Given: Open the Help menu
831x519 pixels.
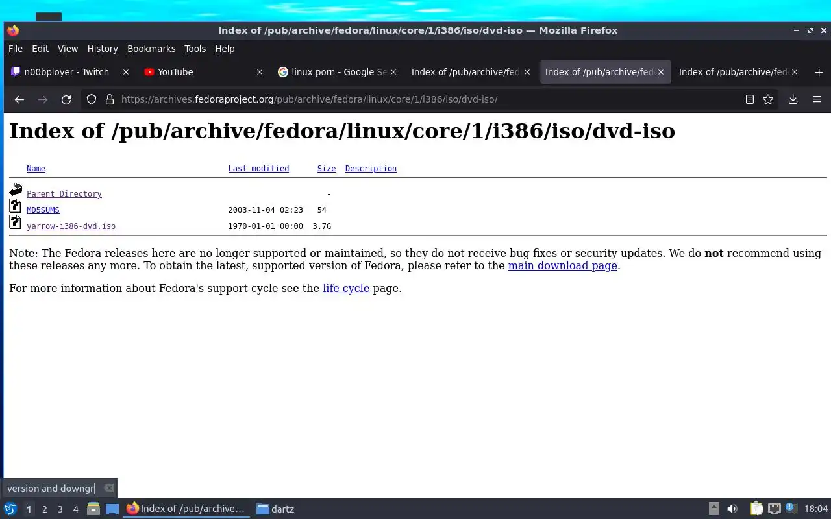Looking at the screenshot, I should click(225, 49).
